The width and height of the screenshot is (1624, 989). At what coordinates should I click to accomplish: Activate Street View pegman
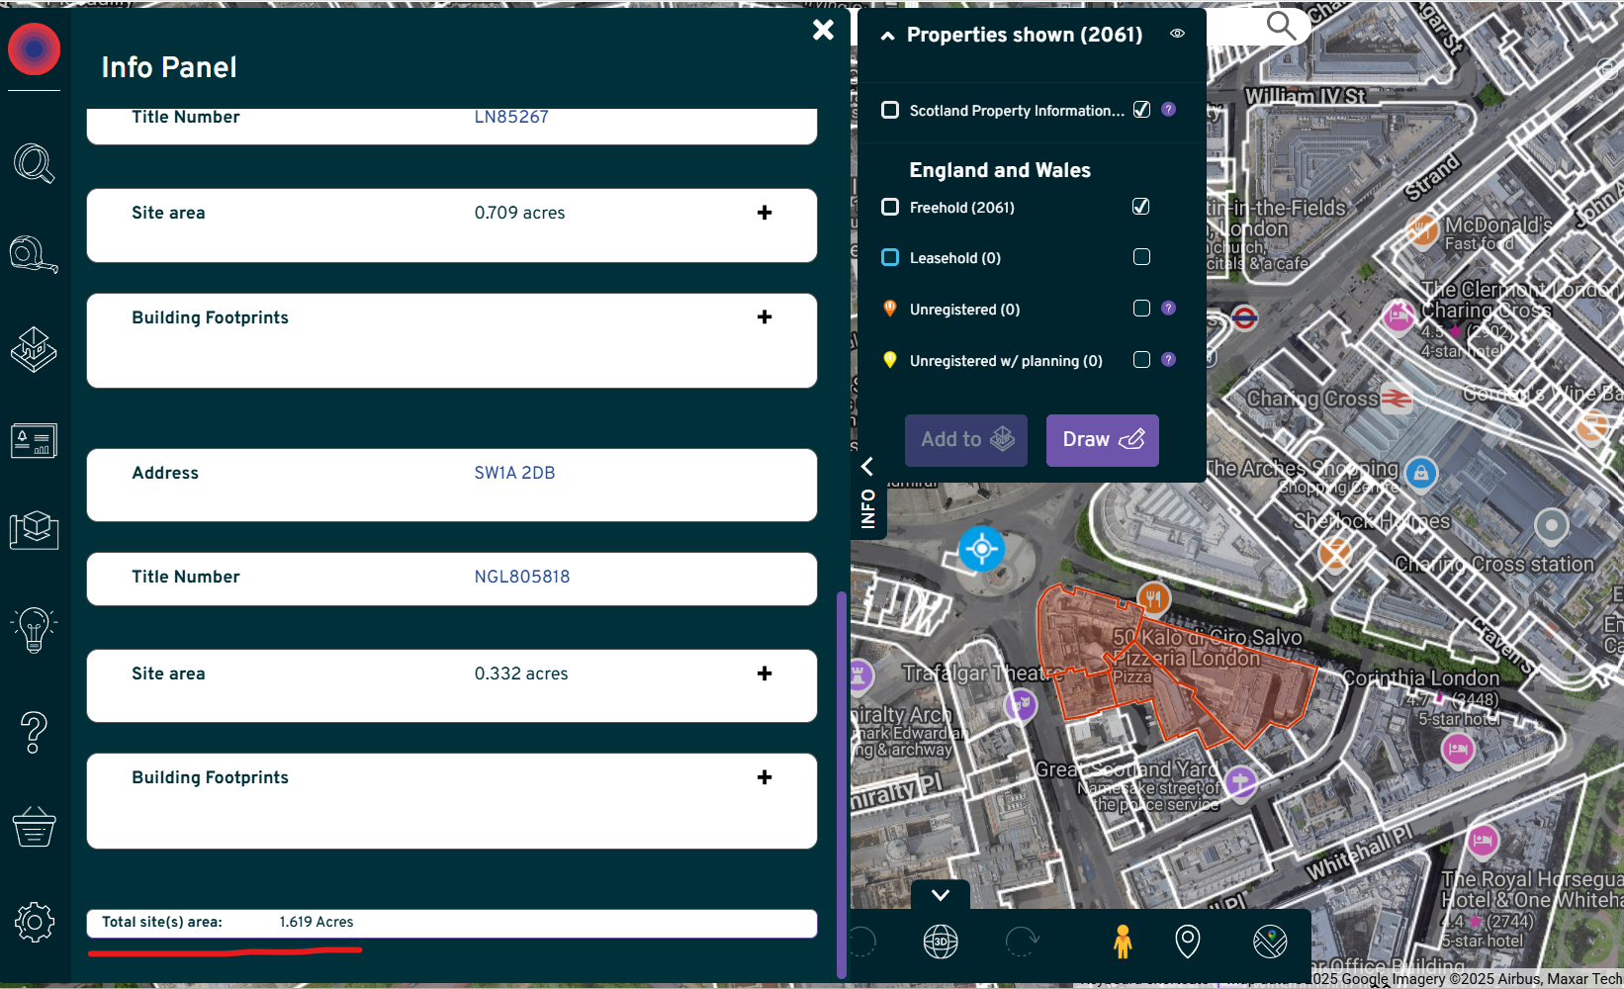pyautogui.click(x=1123, y=942)
